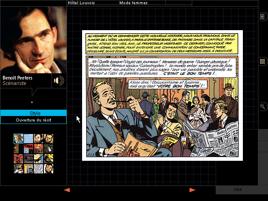This screenshot has height=201, width=268.
Task: Open the orange sunset landscape thumbnail
Action: (x=39, y=149)
